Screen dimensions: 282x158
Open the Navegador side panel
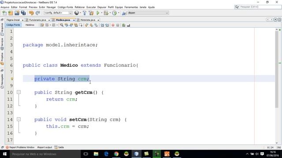point(2,79)
